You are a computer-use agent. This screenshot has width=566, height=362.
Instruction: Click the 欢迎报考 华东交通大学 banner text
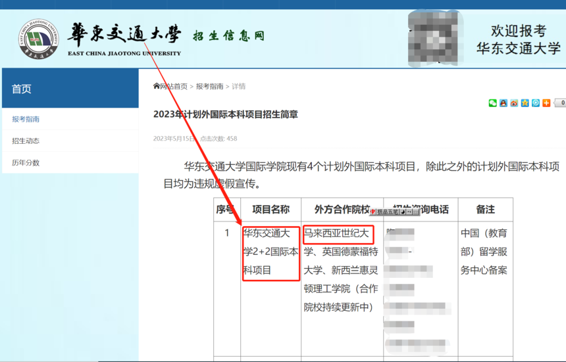coord(519,39)
